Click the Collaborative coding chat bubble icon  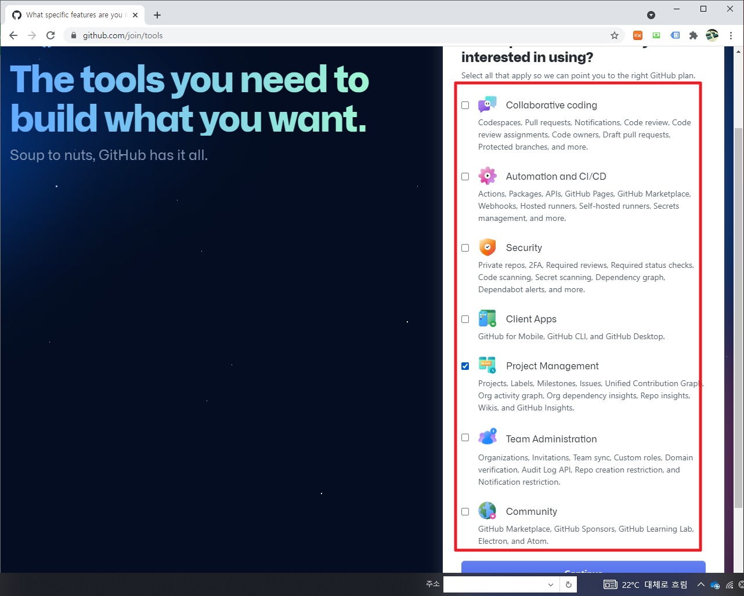click(x=487, y=104)
